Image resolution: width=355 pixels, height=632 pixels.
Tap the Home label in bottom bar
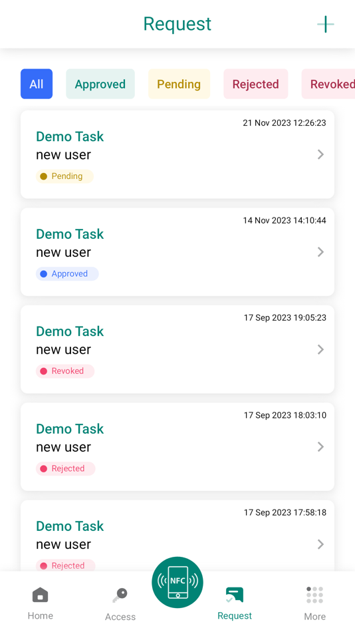tap(41, 616)
